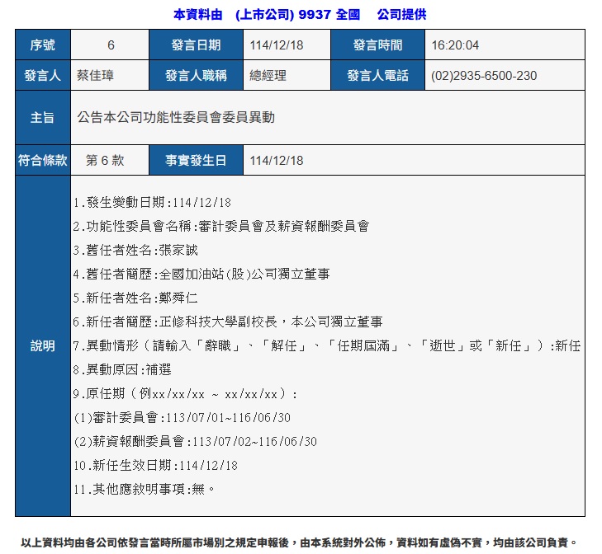Screen dimensions: 602x554
Task: Click the subject text 公告本公司功能性委員會委員異動
Action: pyautogui.click(x=176, y=118)
